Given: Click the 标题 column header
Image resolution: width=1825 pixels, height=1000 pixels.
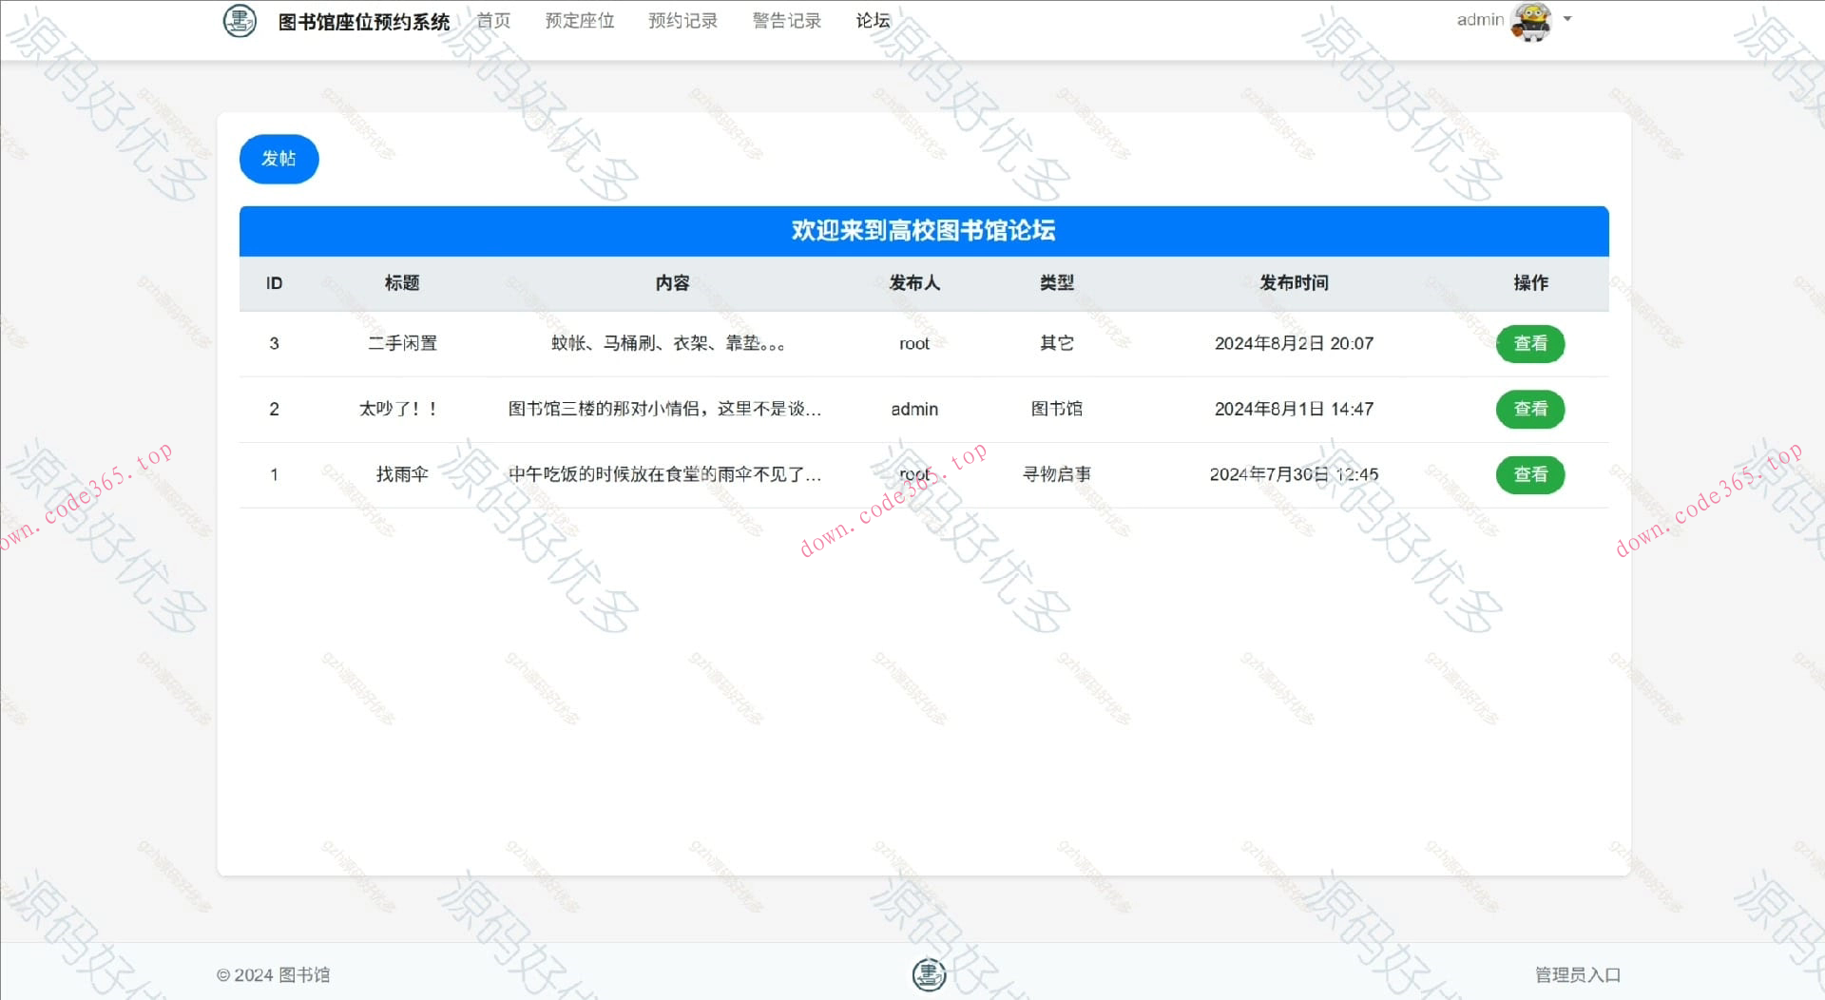Looking at the screenshot, I should pos(403,282).
